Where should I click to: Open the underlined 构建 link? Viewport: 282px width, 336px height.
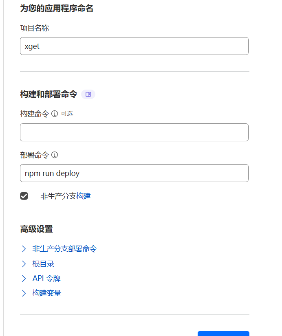coord(84,196)
